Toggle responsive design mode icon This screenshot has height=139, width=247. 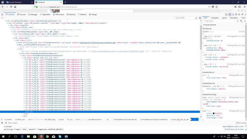point(233,15)
